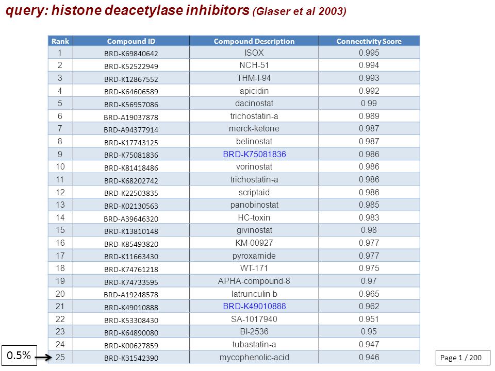Select compound ID BRD-A19037878
The height and width of the screenshot is (371, 495).
[131, 117]
